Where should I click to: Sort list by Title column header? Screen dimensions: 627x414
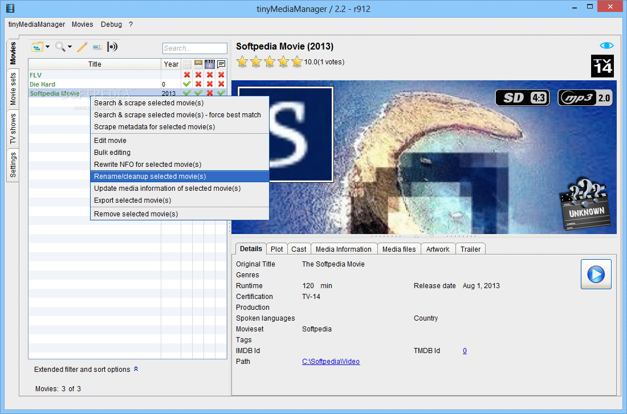click(95, 64)
